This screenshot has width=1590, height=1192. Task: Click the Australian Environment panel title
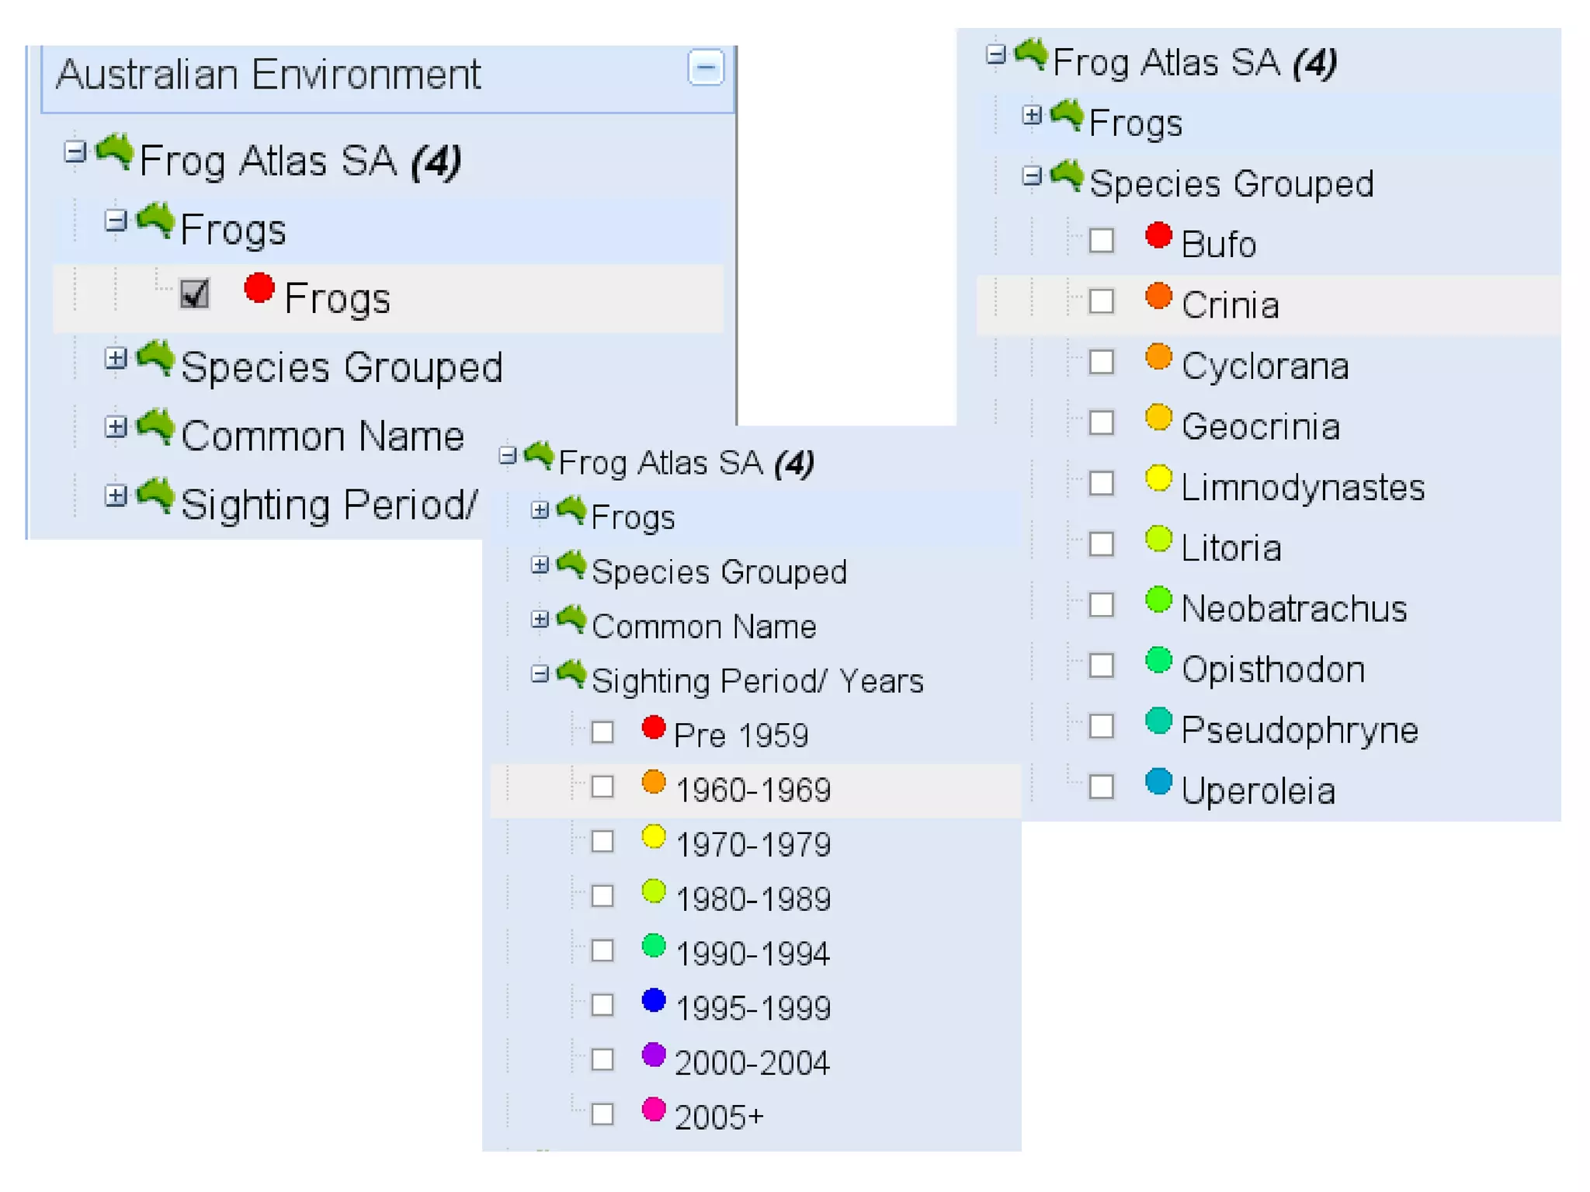click(269, 75)
